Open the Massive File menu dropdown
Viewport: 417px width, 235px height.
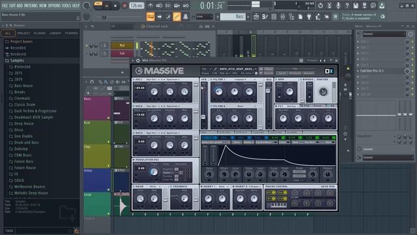click(x=206, y=69)
